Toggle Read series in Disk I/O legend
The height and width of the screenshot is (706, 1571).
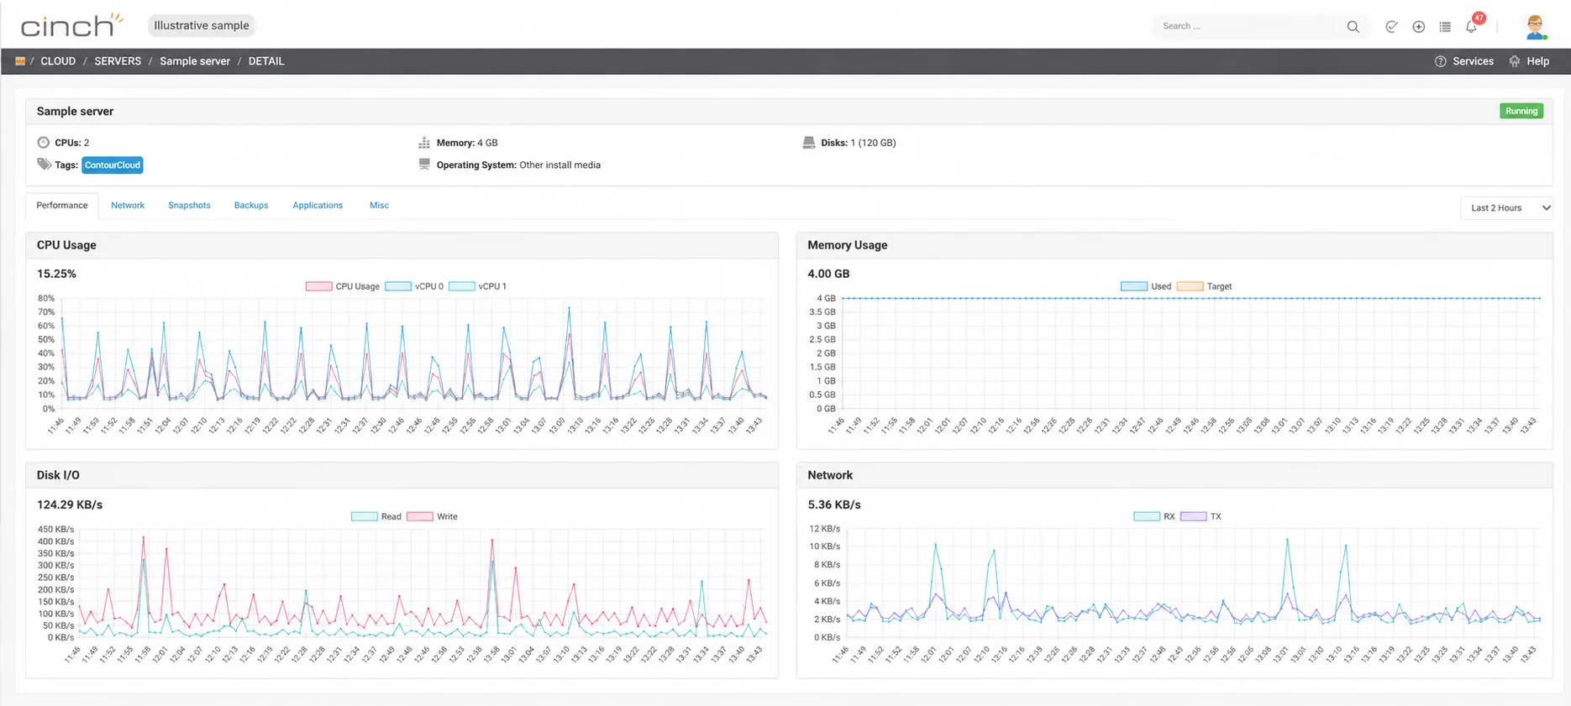click(376, 516)
